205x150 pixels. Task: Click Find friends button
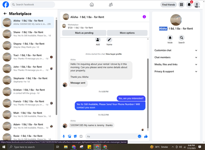point(169,5)
